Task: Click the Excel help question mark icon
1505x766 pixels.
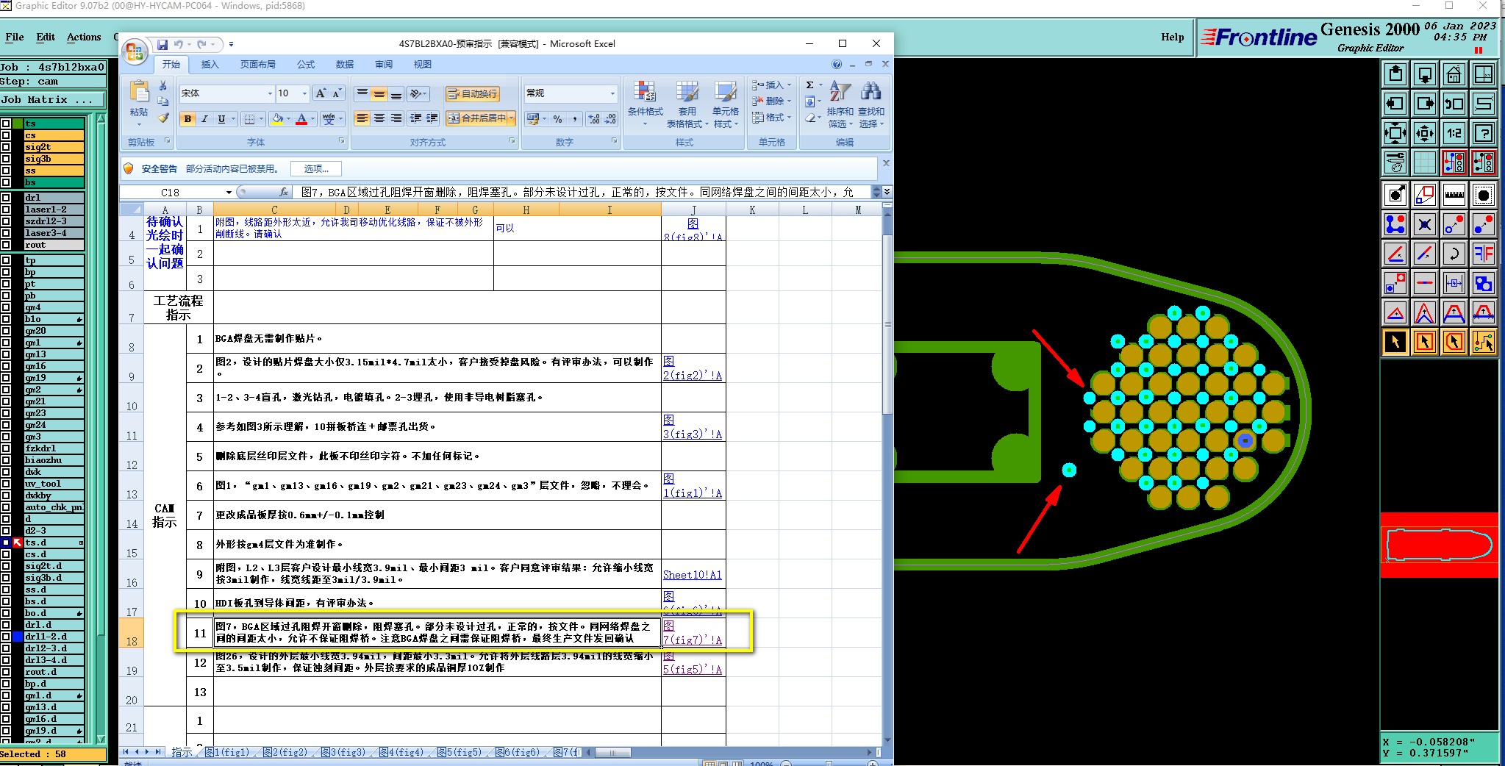Action: [x=837, y=64]
